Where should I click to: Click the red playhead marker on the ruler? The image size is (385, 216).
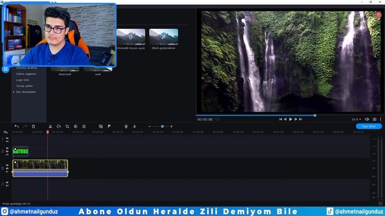coord(48,132)
